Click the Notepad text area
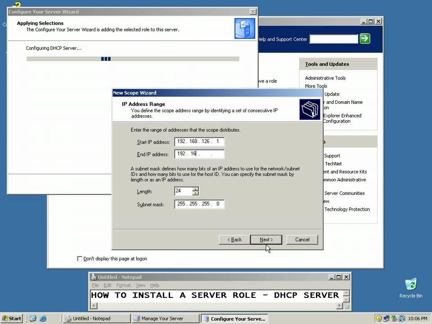This screenshot has width=432, height=324. (x=216, y=296)
